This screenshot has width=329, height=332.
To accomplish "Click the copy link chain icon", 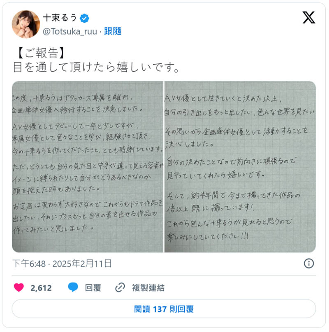I will click(120, 288).
